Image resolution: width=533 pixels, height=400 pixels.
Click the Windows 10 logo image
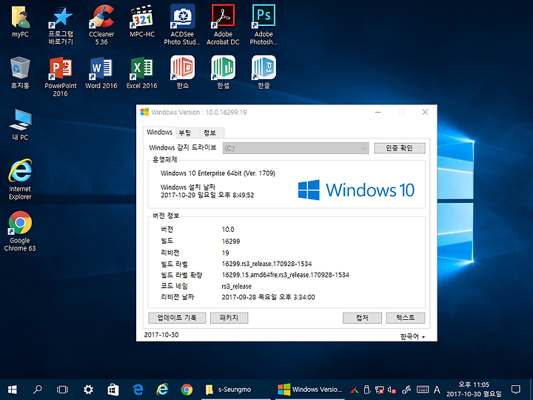[x=356, y=190]
